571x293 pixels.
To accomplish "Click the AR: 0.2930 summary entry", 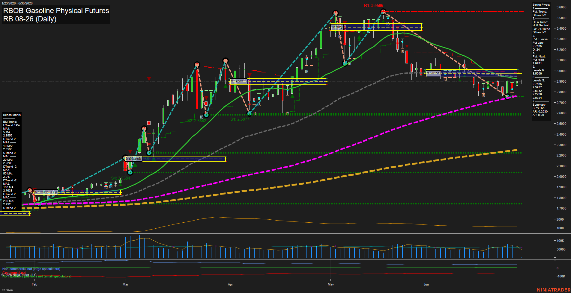I will coord(540,112).
